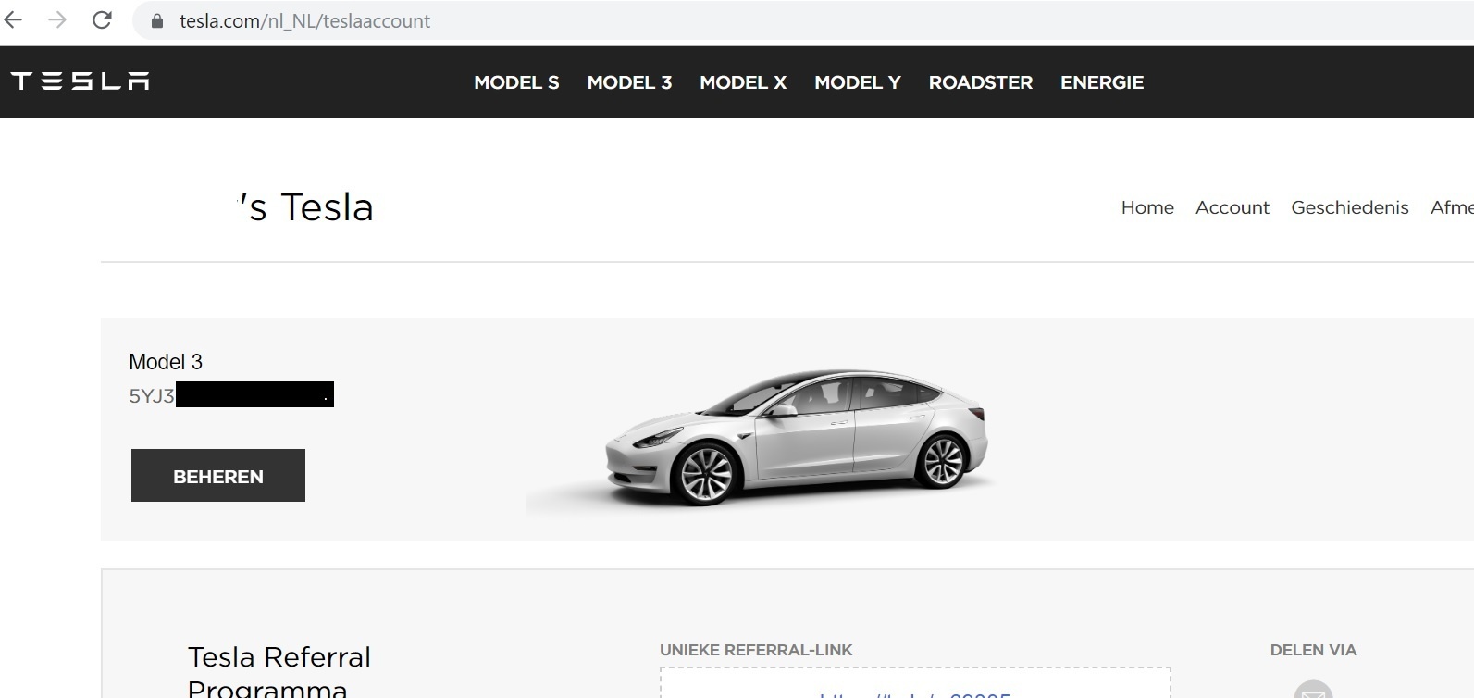Click the browser forward arrow
Screen dimensions: 1474x698
pos(57,20)
